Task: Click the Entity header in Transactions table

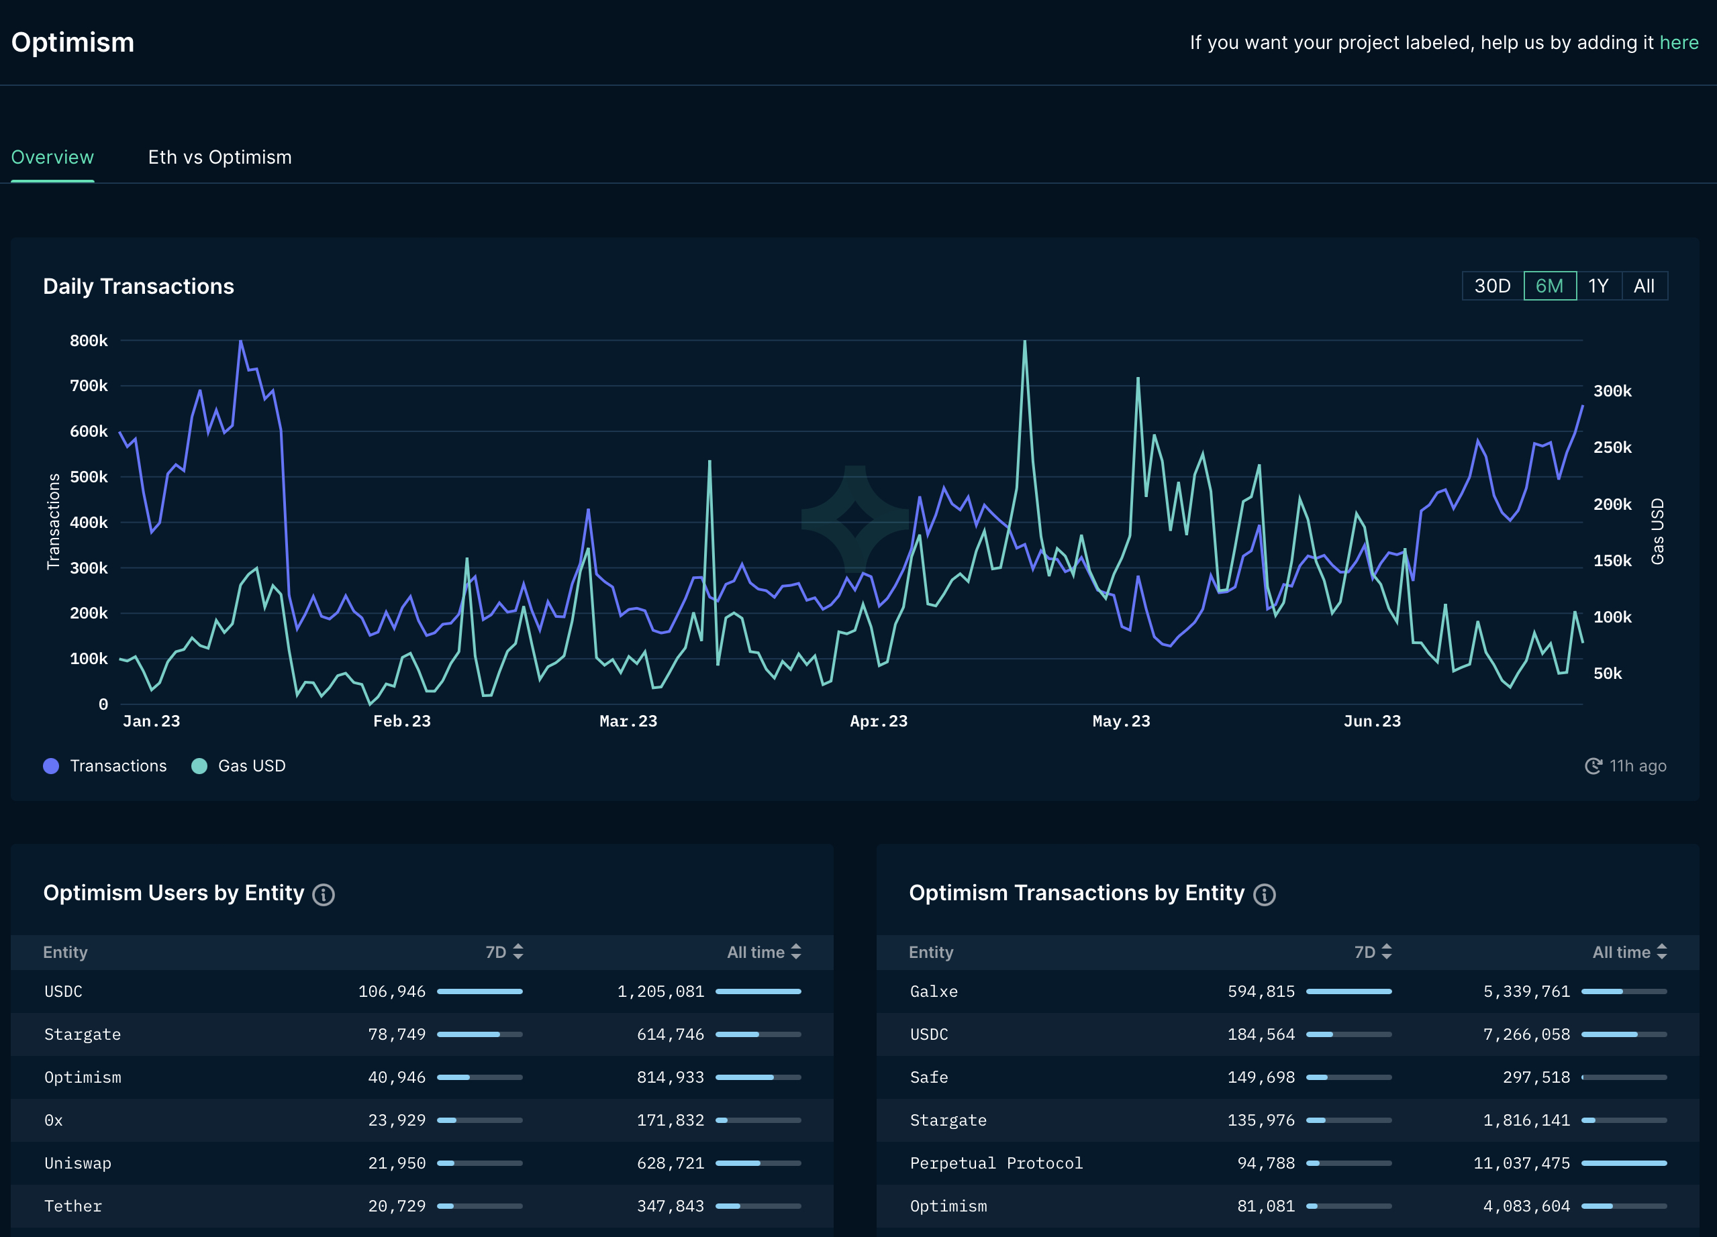Action: point(930,952)
